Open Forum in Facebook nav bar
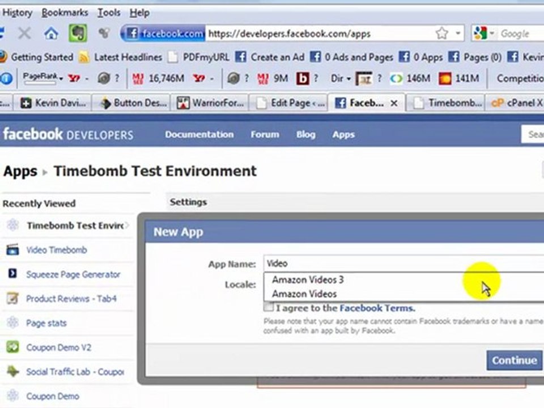544x408 pixels. pyautogui.click(x=265, y=135)
